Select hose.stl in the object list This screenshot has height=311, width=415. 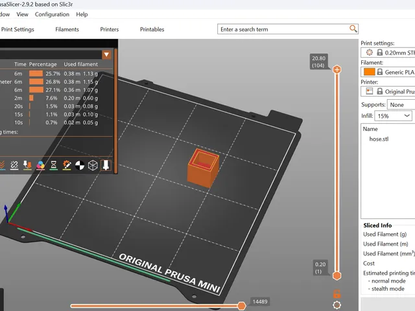point(379,139)
